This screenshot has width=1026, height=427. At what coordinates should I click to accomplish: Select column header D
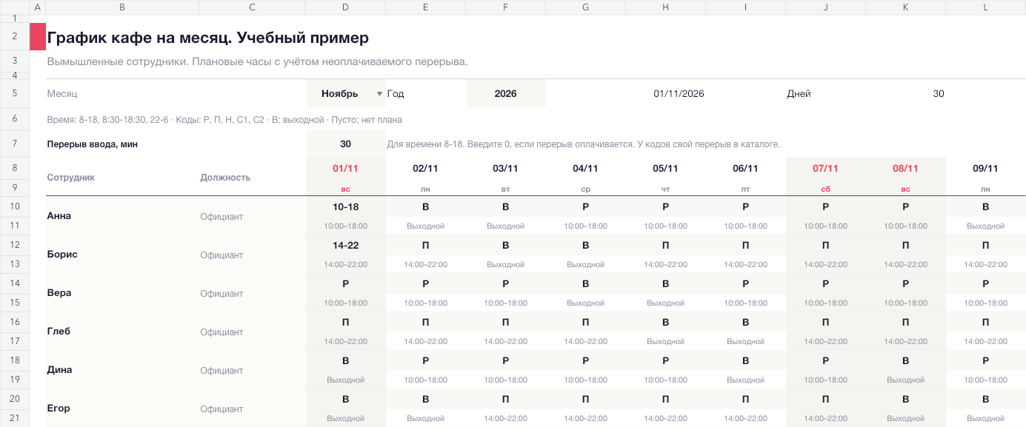(x=345, y=7)
